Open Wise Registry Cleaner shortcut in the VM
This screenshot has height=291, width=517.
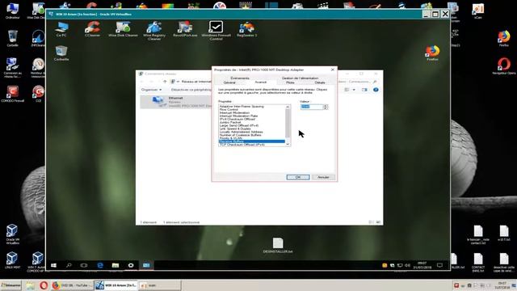154,31
